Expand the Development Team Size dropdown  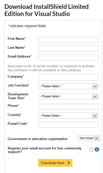click(68, 97)
